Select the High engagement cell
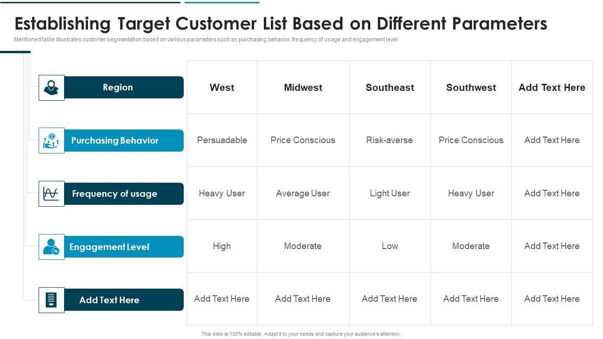The width and height of the screenshot is (603, 339). 222,246
